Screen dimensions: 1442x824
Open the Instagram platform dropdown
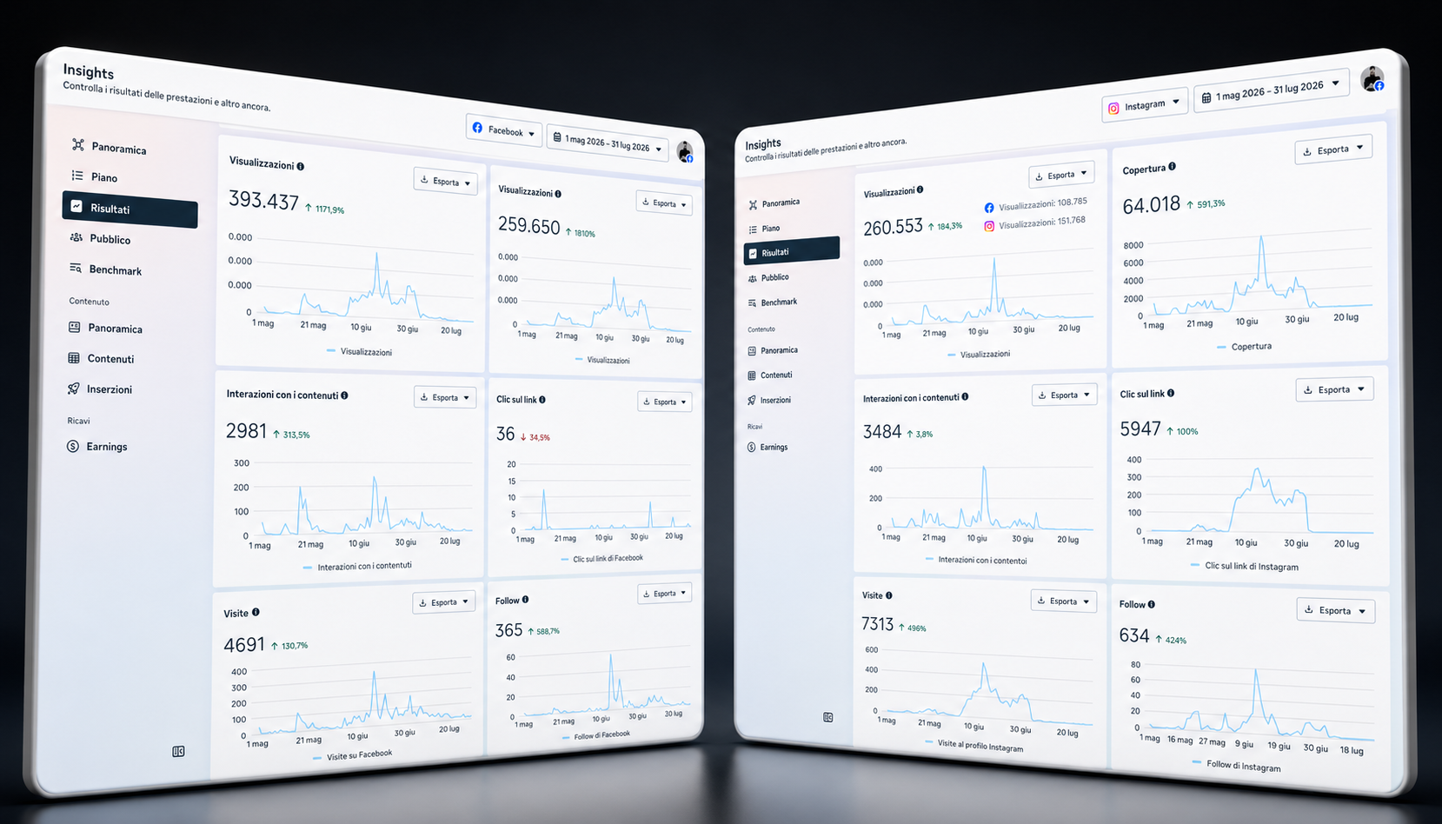pyautogui.click(x=1145, y=105)
